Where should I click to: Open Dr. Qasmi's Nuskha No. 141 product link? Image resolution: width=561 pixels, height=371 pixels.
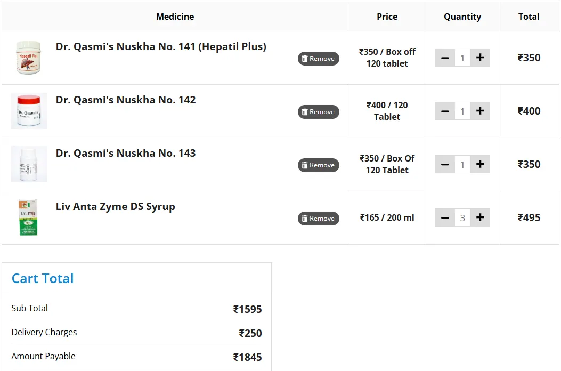click(161, 47)
